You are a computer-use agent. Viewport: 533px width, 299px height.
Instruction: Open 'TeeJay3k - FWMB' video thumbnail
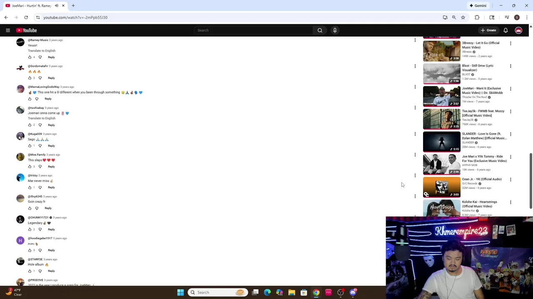[x=442, y=119]
